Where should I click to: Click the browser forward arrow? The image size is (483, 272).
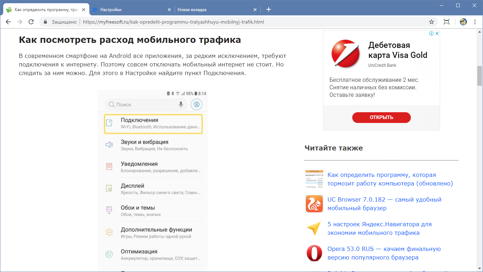pos(20,22)
